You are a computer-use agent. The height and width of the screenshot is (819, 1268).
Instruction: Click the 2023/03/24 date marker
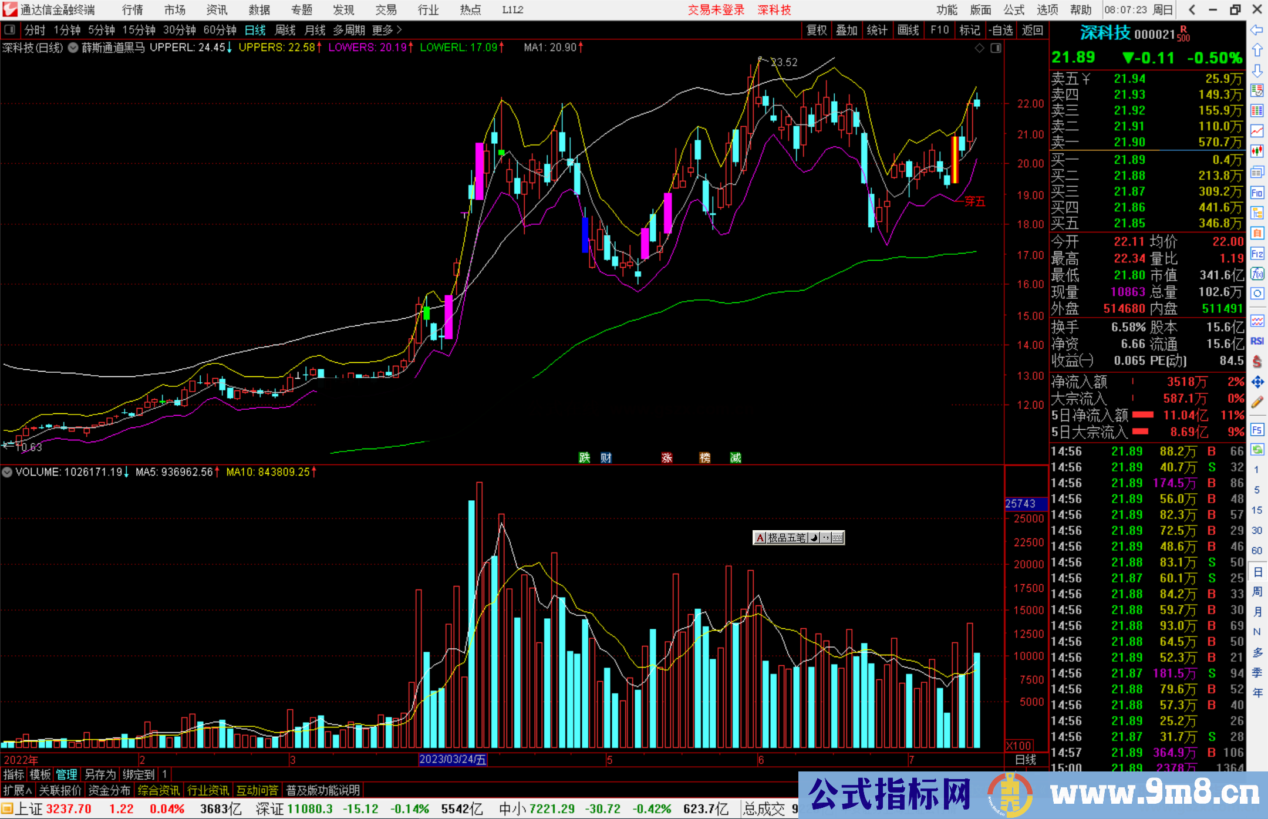tap(452, 759)
